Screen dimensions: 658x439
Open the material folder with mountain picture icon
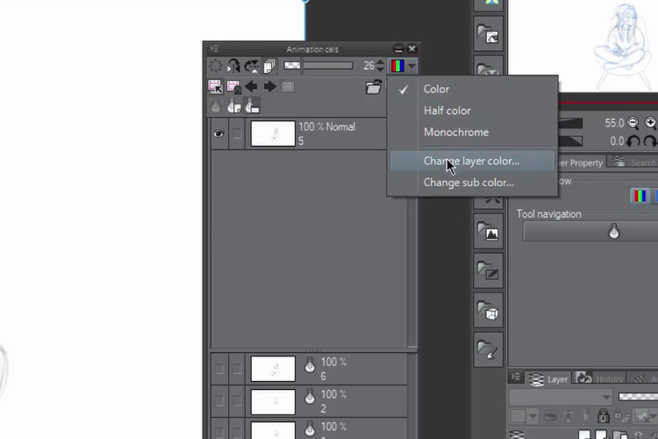(x=489, y=232)
